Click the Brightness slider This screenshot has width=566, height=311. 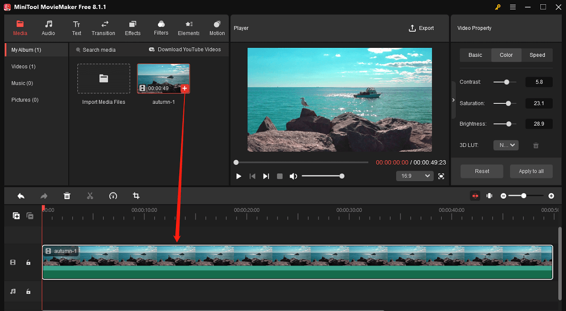coord(505,124)
